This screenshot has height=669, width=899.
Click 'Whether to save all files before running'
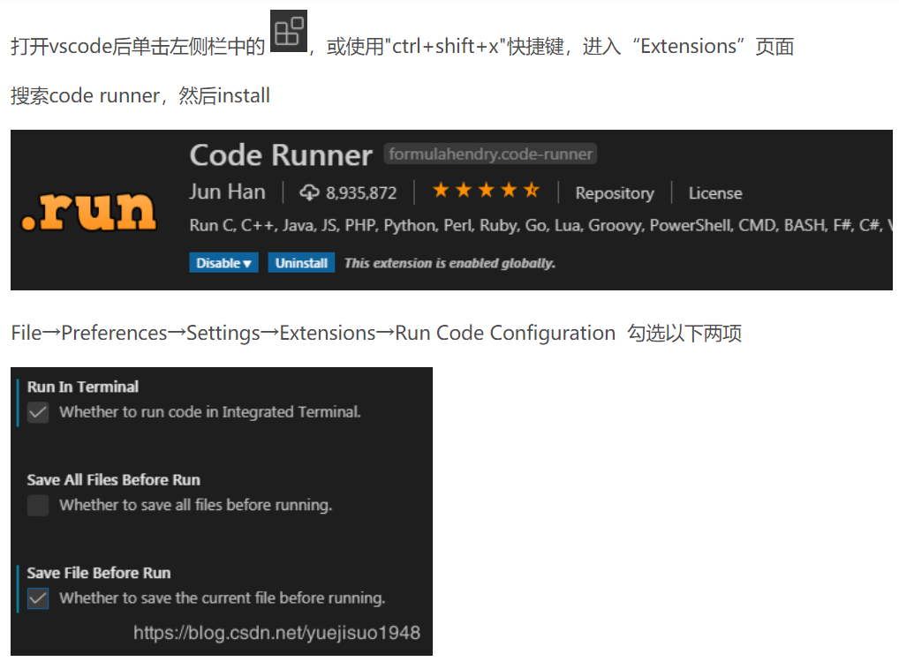tap(195, 505)
